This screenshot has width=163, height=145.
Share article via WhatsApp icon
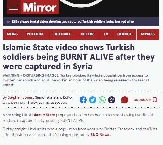102,100
